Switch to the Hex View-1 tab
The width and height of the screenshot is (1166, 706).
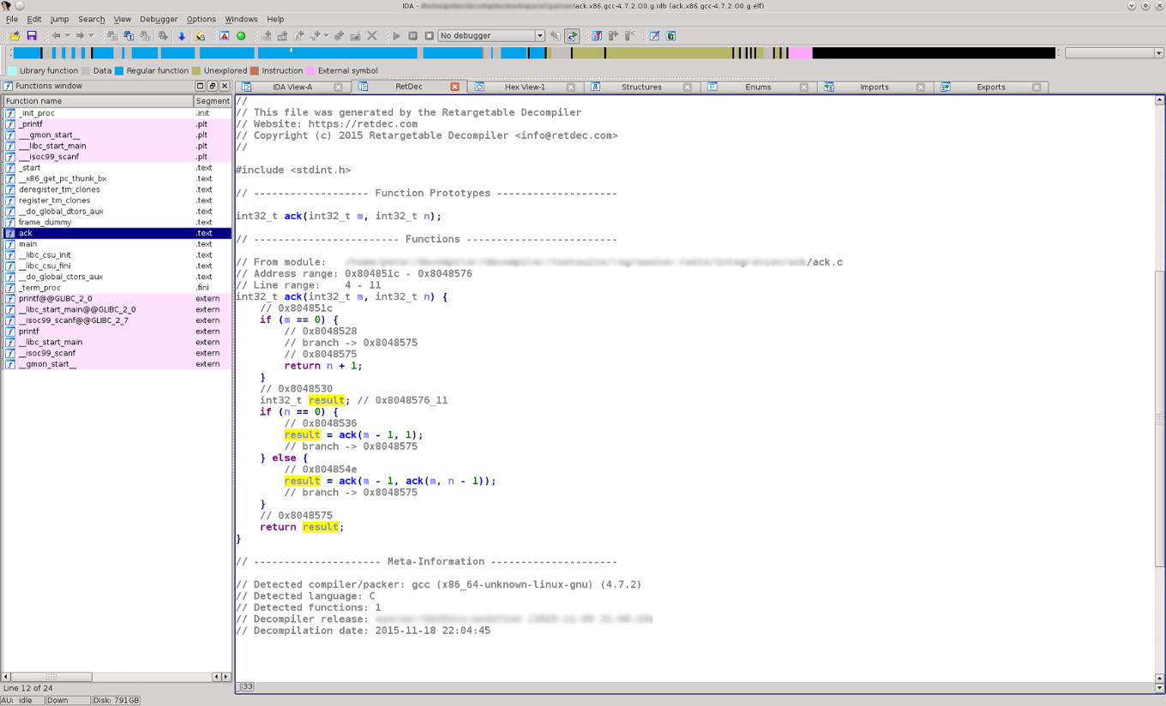pyautogui.click(x=523, y=86)
